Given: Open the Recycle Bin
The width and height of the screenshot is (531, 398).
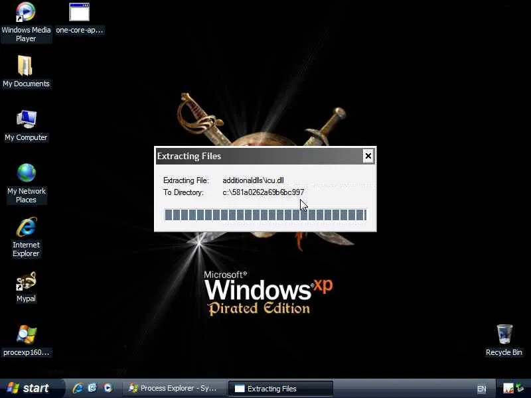Looking at the screenshot, I should pos(504,340).
